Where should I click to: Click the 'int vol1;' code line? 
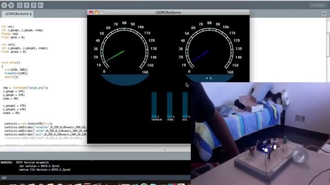[8, 45]
